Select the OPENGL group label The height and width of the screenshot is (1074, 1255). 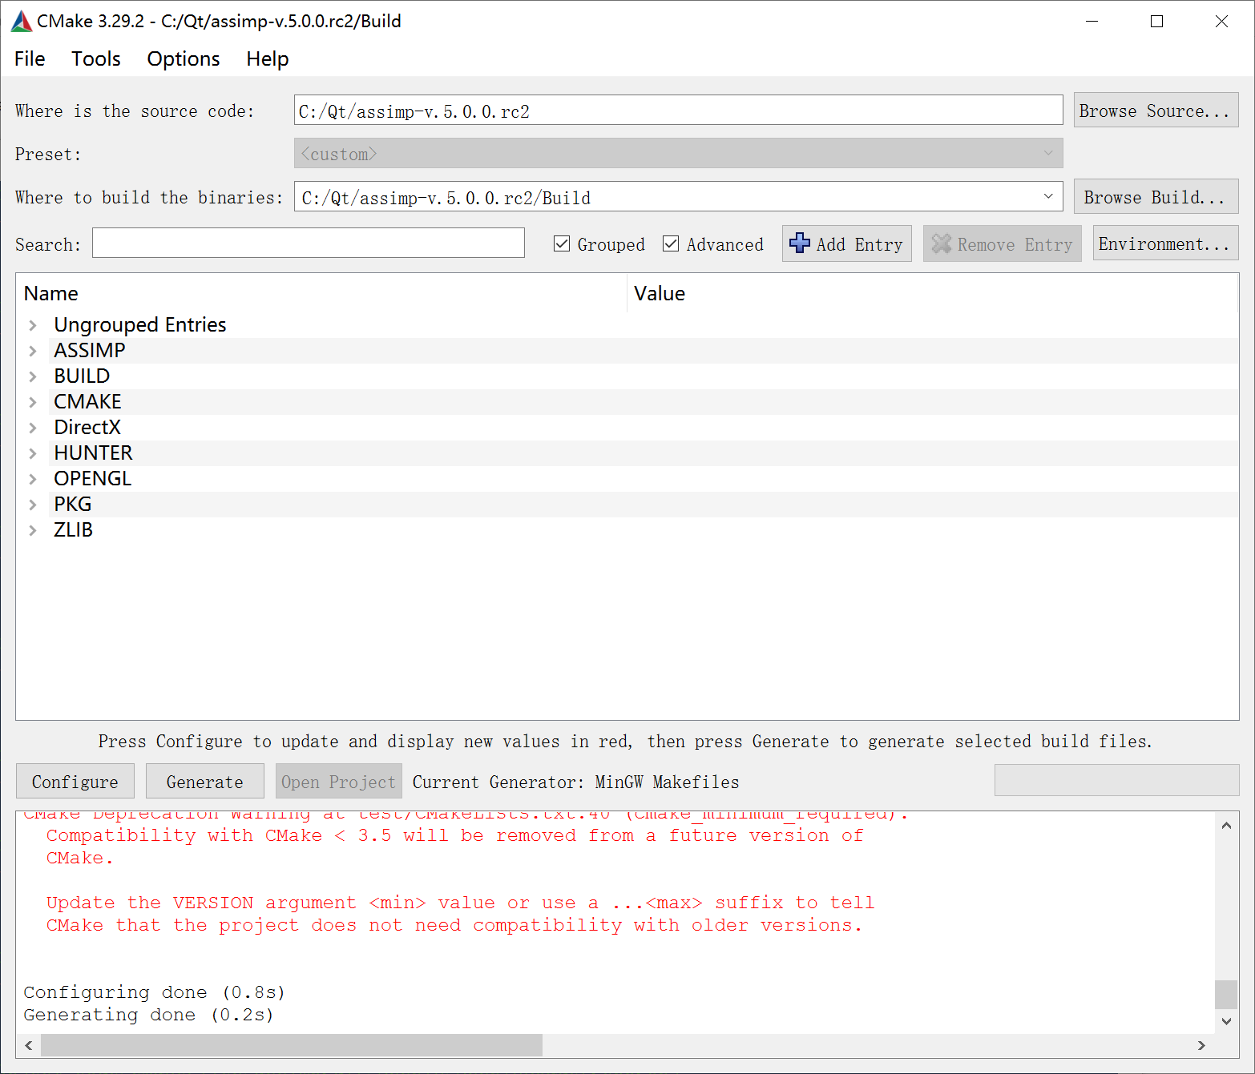coord(93,479)
